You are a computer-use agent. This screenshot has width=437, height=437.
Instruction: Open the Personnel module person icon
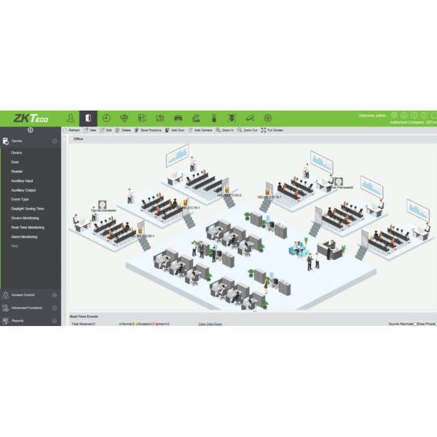pos(71,118)
